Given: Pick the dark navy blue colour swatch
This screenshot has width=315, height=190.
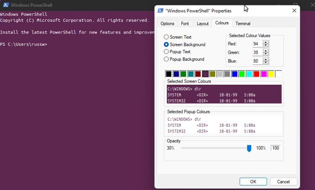Looking at the screenshot, I should click(176, 74).
